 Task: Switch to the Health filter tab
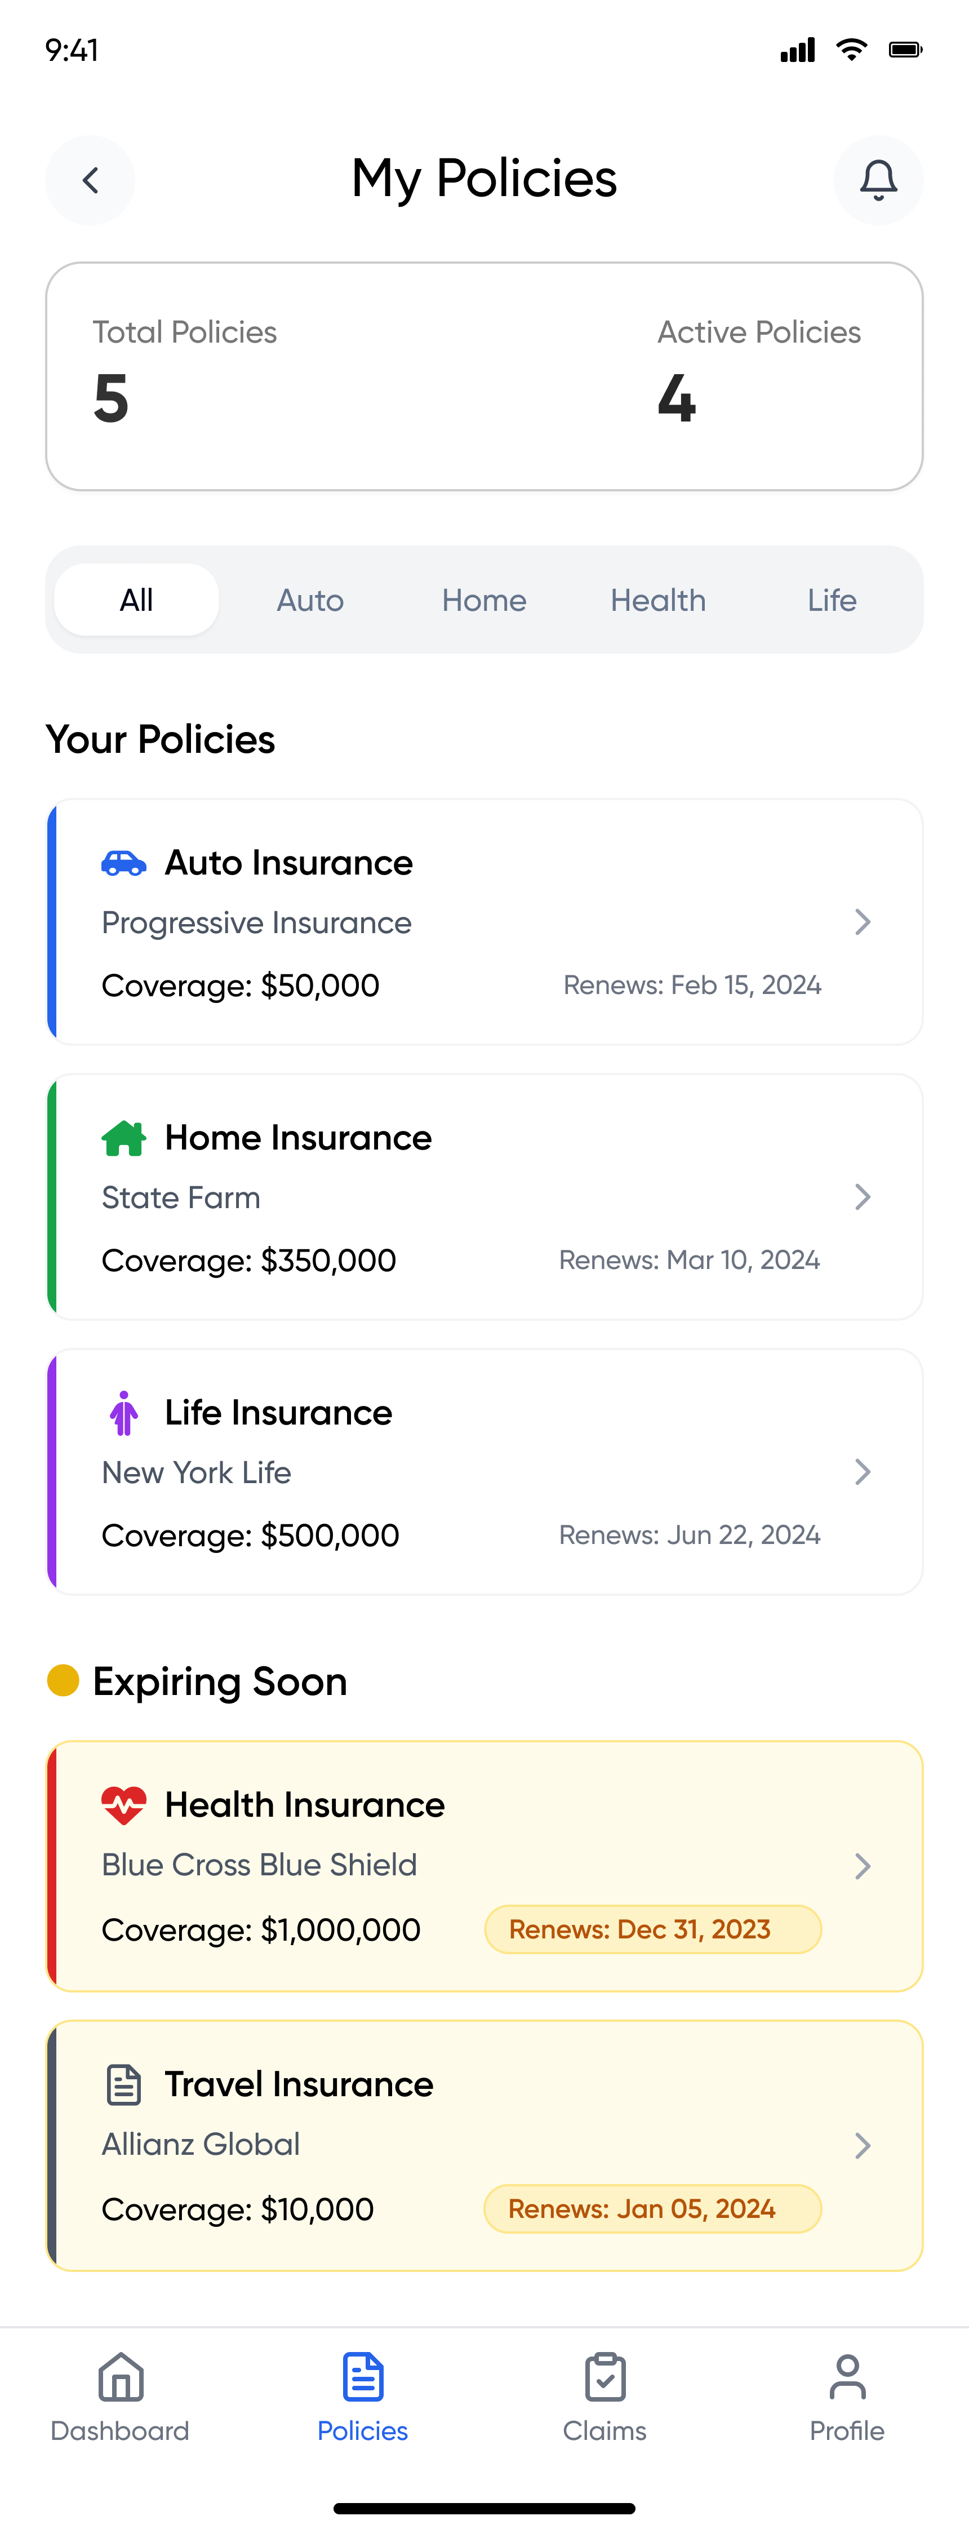[x=659, y=600]
